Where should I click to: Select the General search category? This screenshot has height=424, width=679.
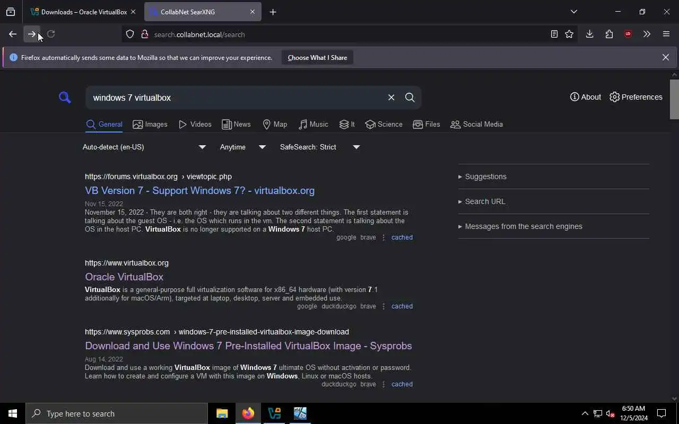click(x=104, y=125)
